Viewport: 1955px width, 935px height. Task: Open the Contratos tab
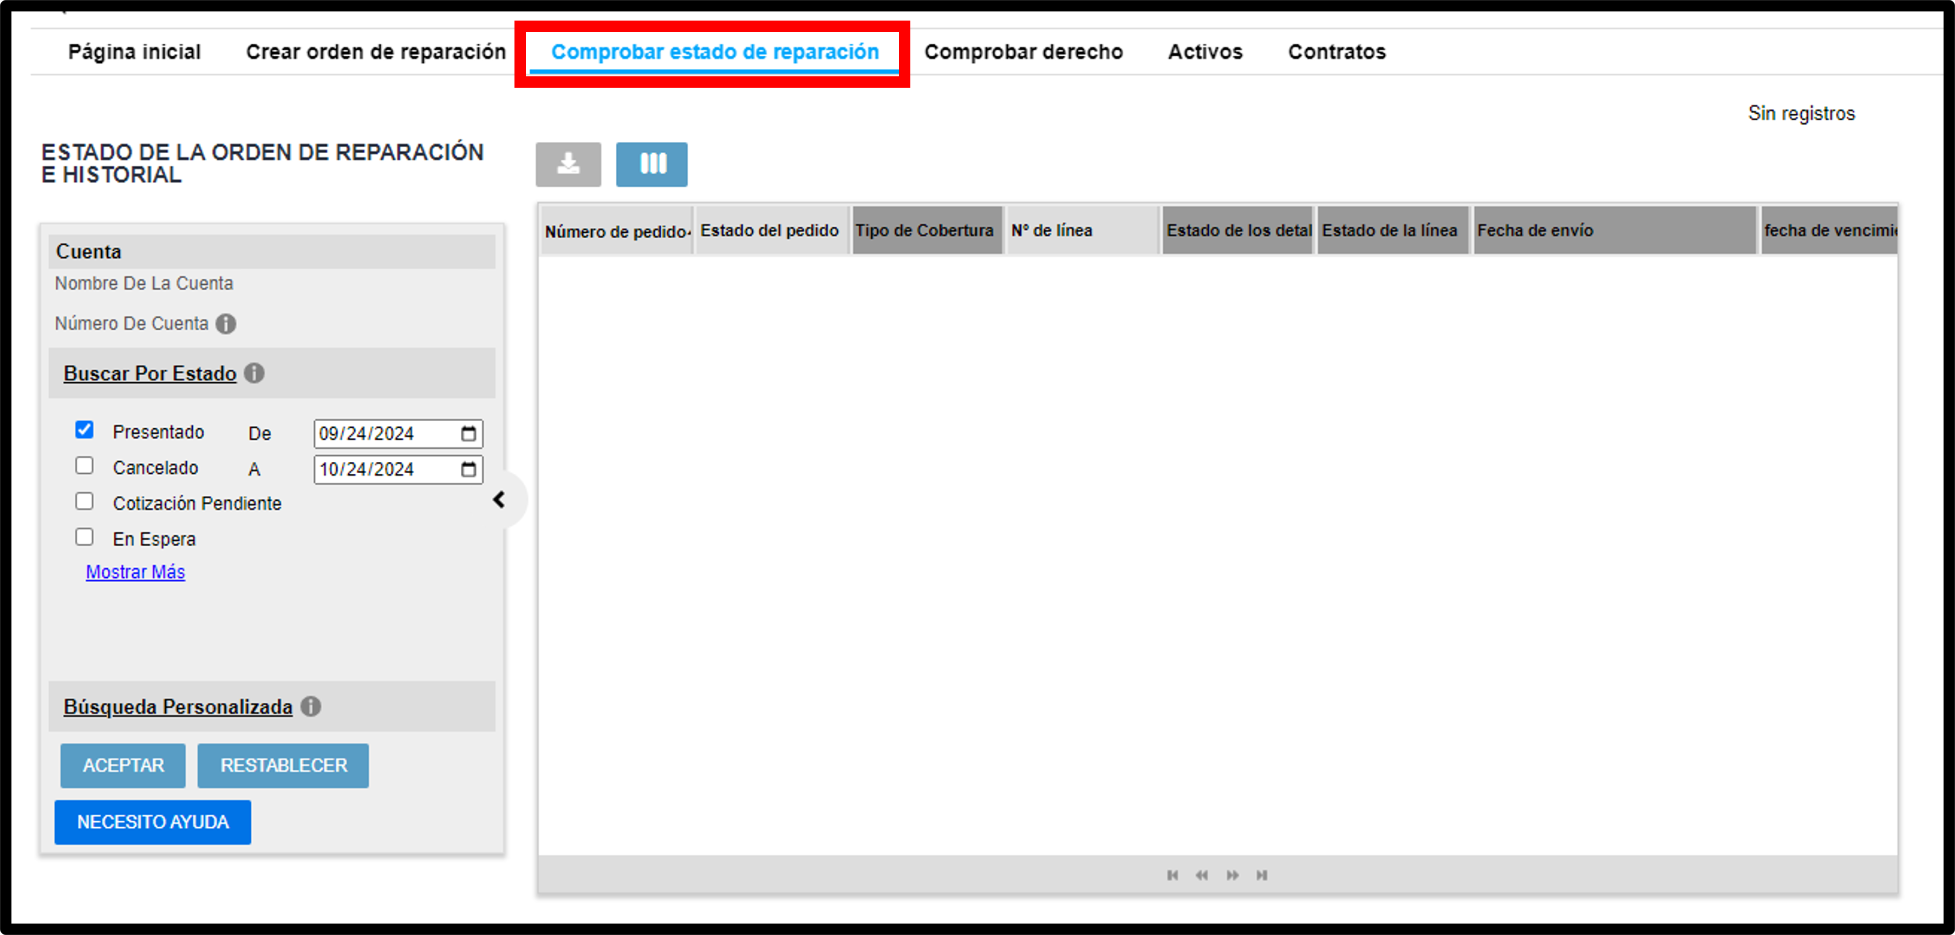pyautogui.click(x=1337, y=51)
